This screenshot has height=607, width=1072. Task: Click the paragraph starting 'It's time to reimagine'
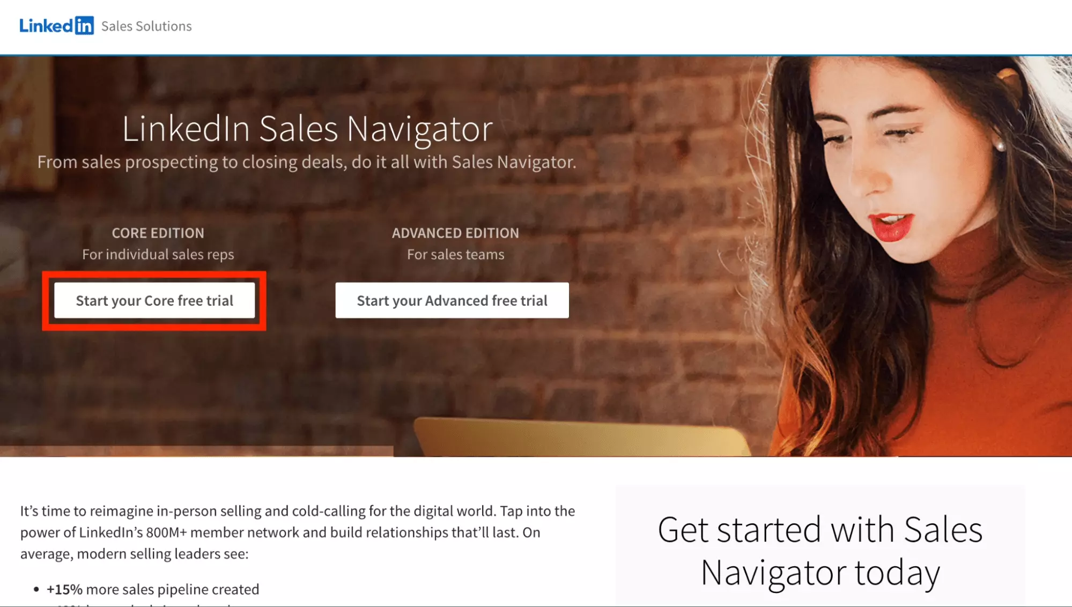[x=298, y=532]
